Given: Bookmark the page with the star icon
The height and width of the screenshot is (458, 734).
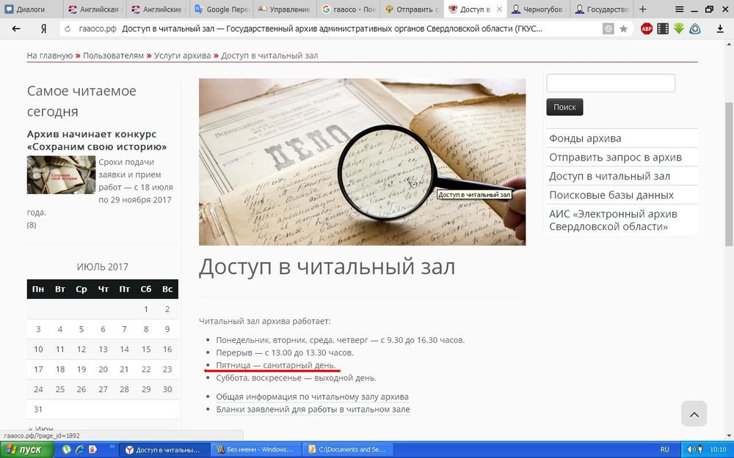Looking at the screenshot, I should (x=623, y=29).
